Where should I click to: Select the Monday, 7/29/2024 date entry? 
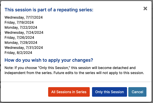pos(21,43)
